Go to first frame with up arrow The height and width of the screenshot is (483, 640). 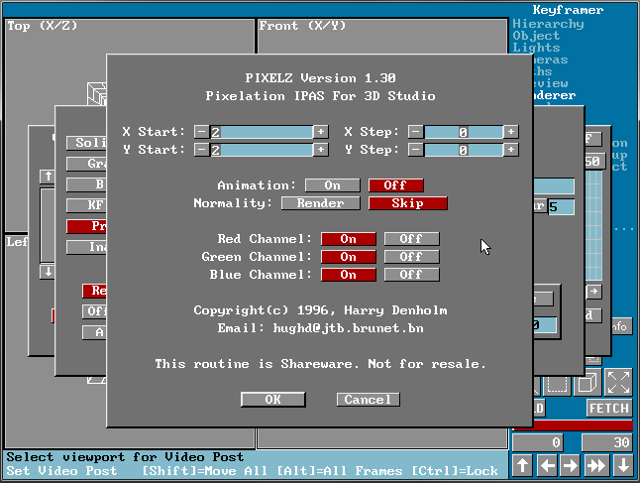522,465
